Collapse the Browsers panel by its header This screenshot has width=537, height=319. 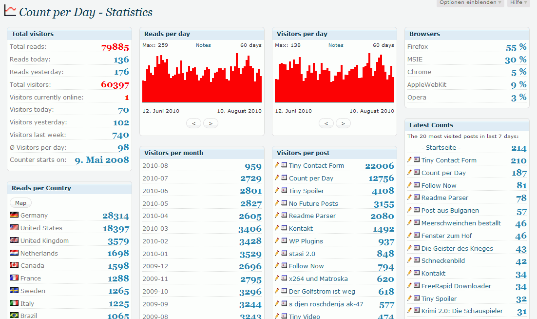(467, 34)
